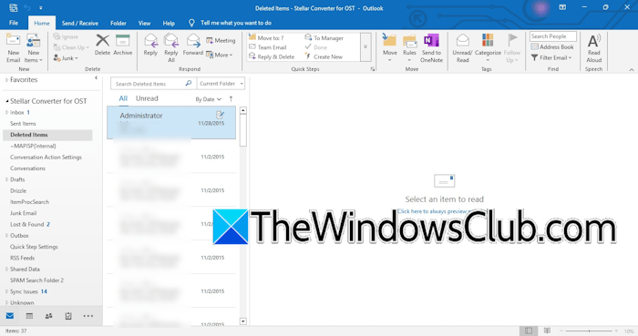The image size is (638, 336).
Task: Expand the Quick Steps gallery
Action: click(365, 47)
